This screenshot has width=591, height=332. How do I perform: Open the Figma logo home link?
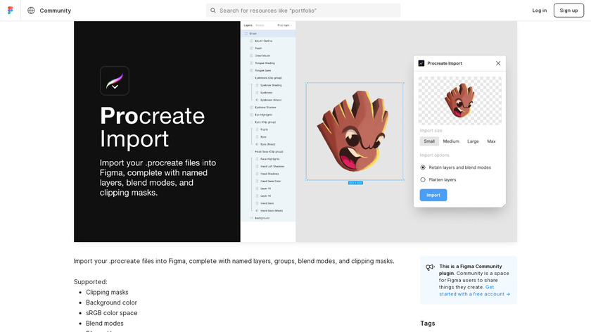pos(10,10)
